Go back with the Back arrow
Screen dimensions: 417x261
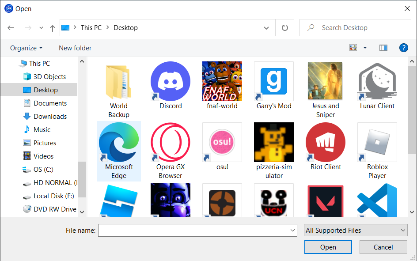point(11,28)
